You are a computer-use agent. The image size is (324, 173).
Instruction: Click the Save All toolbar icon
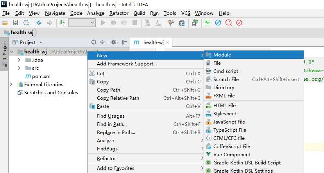point(16,23)
